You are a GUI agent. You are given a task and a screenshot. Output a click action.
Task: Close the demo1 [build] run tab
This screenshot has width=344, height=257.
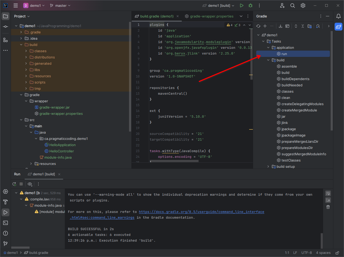coord(59,174)
